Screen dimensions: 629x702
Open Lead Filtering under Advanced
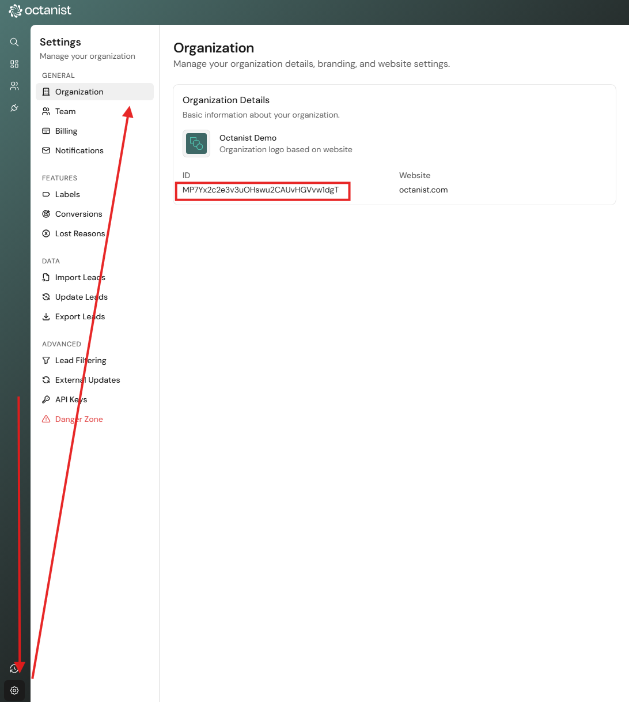tap(80, 360)
